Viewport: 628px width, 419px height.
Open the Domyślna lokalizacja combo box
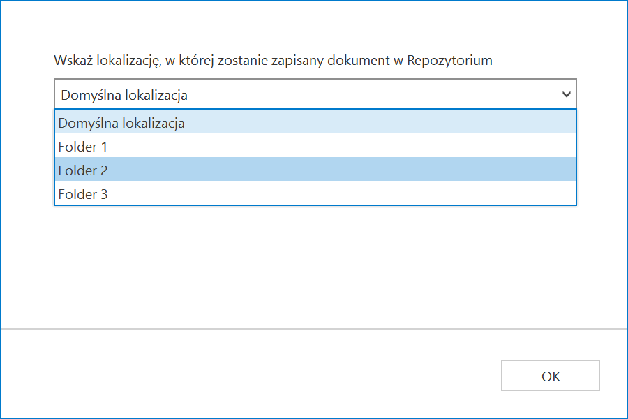point(315,94)
